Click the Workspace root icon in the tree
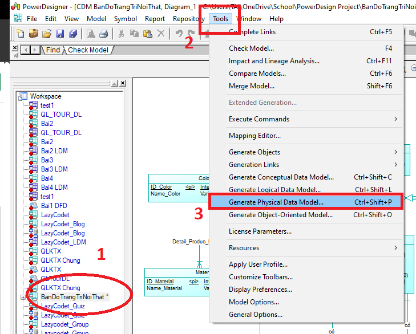This screenshot has width=416, height=334. coord(23,96)
